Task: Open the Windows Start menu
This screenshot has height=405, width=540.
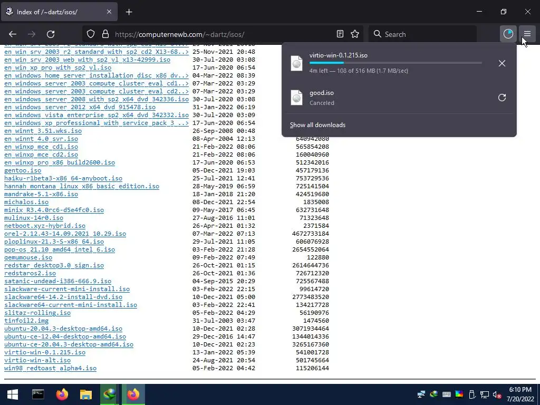Action: pos(13,394)
